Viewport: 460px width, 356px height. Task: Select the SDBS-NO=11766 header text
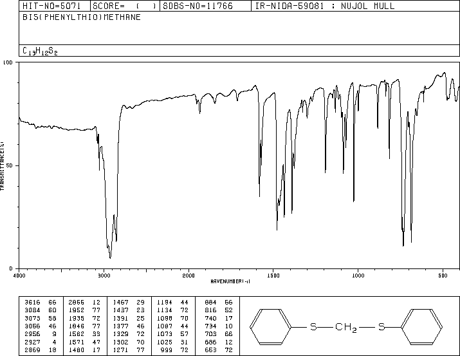point(198,6)
